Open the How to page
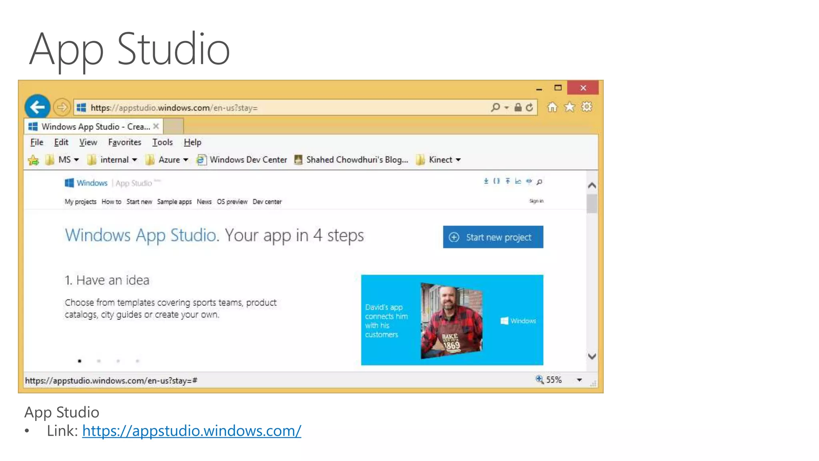Screen dimensions: 819x461 [111, 202]
